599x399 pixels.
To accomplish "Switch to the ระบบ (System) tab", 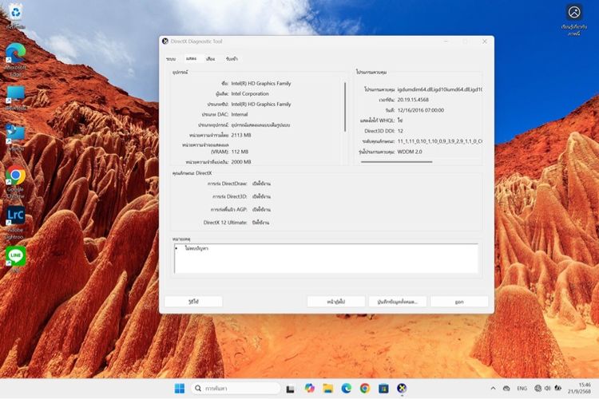I will pos(171,59).
